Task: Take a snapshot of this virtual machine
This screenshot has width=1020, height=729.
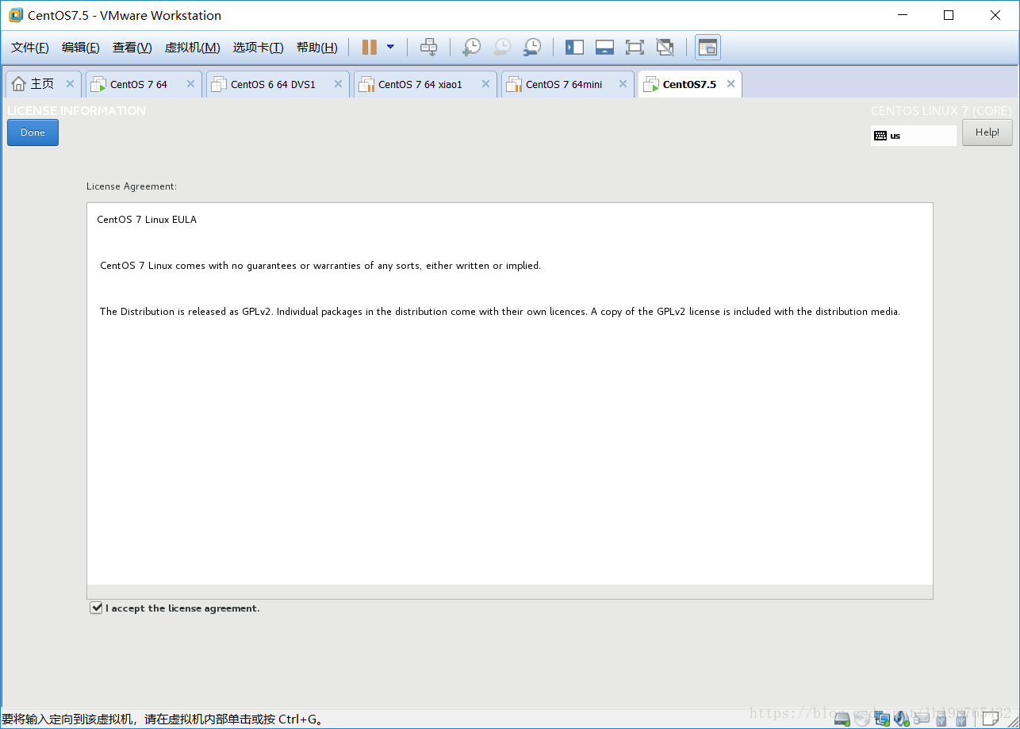Action: click(x=471, y=48)
